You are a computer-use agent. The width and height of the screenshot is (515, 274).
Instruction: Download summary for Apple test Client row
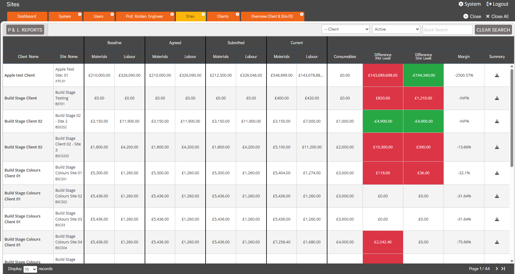(x=497, y=75)
